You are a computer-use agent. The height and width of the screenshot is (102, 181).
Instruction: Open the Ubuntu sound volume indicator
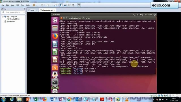141,15
